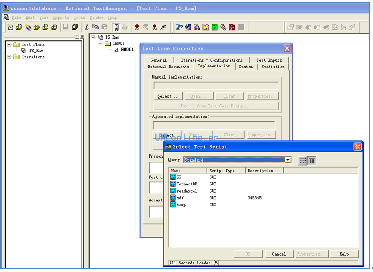Click the grayed square icon after red logo
This screenshot has width=373, height=272.
click(241, 28)
